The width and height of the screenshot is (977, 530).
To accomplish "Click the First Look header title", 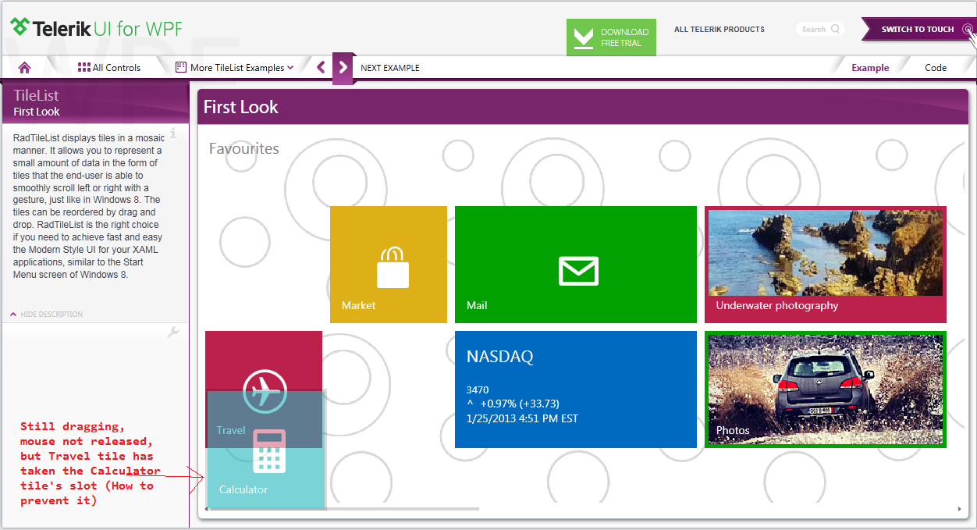I will 241,107.
